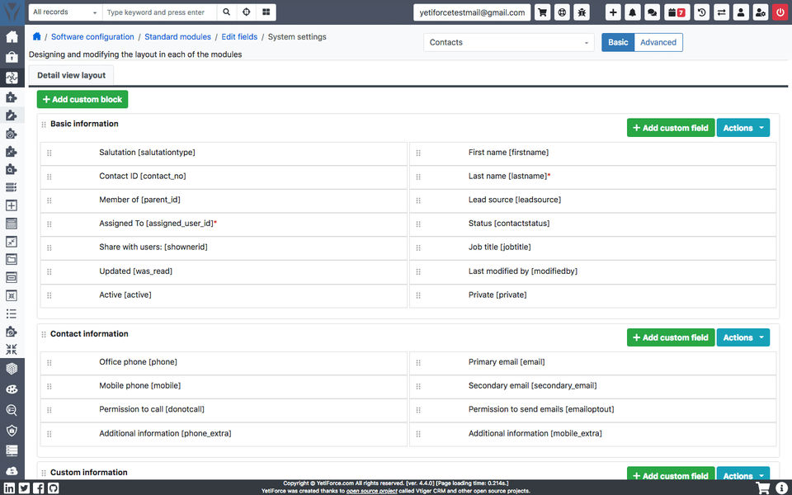Expand the Contacts module dropdown
Screen dimensions: 792x495
tap(507, 42)
